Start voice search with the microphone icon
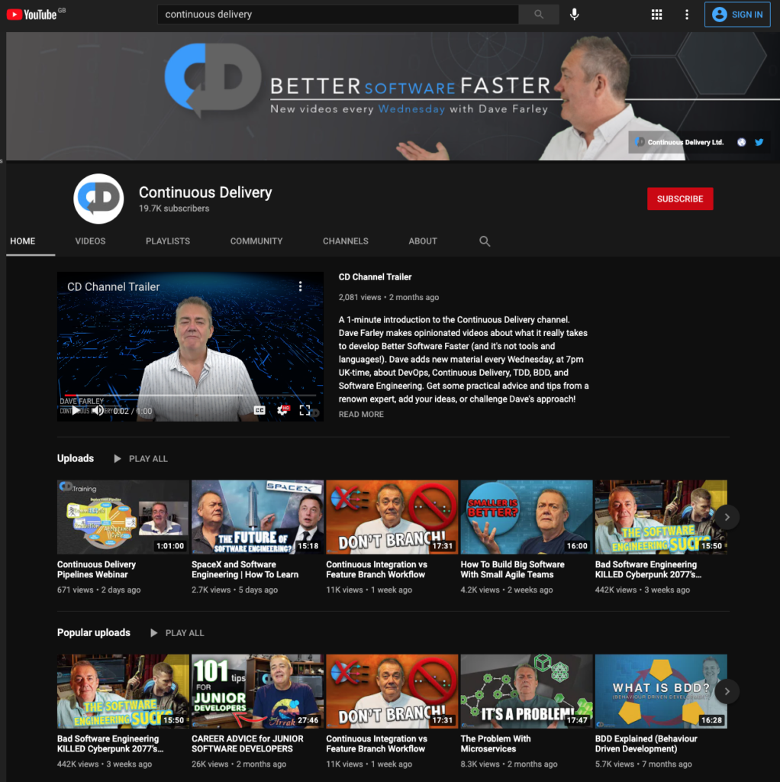This screenshot has height=782, width=780. pos(574,15)
